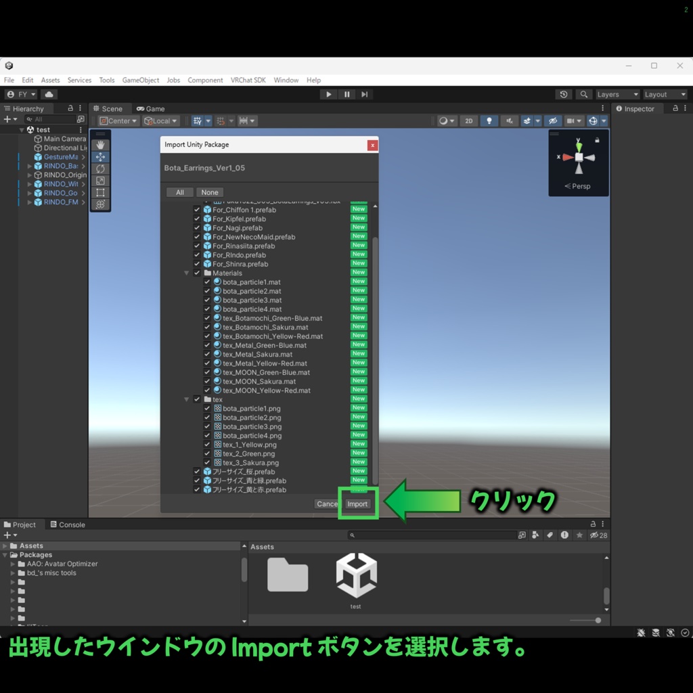Click the Pause button

click(347, 94)
